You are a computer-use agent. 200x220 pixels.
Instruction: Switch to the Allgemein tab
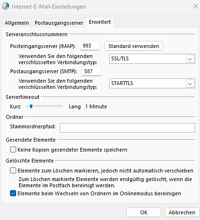pyautogui.click(x=17, y=23)
